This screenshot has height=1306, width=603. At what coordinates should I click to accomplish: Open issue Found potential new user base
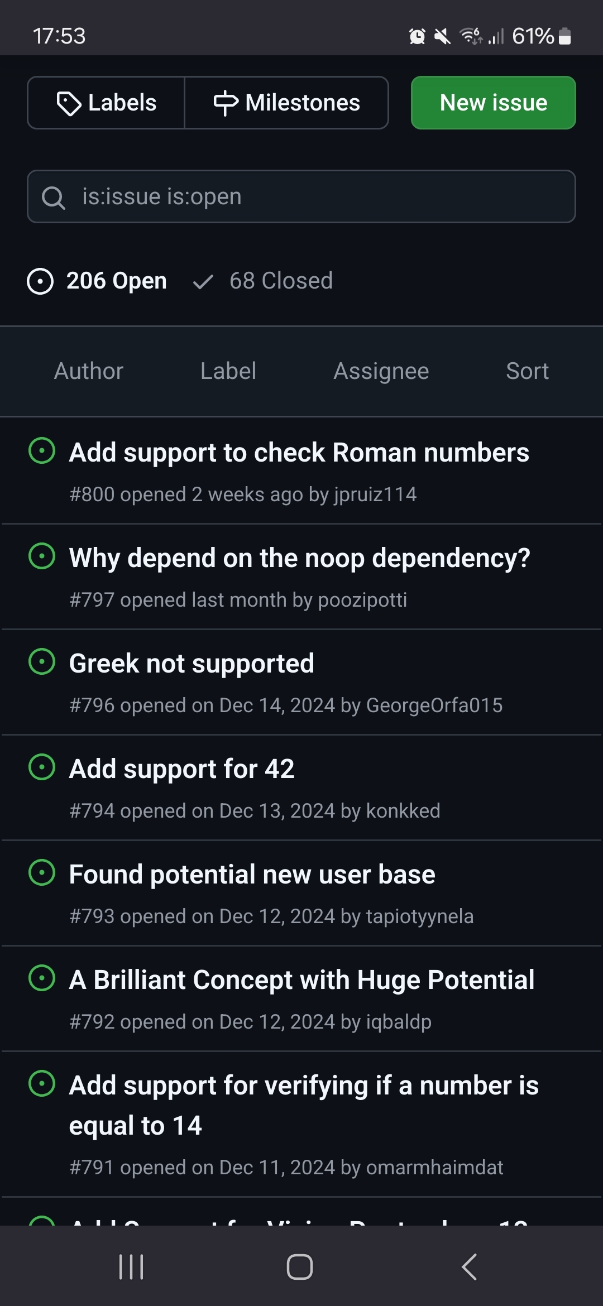tap(252, 874)
